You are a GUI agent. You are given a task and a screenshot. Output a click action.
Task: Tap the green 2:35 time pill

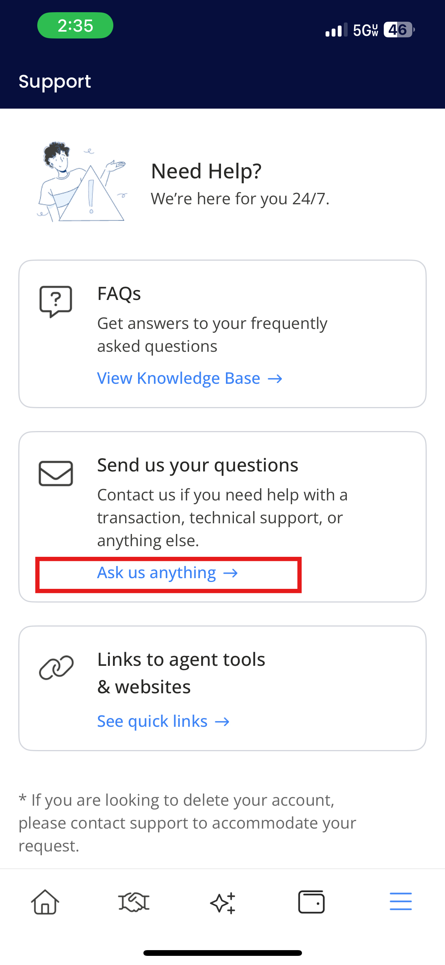pos(75,26)
